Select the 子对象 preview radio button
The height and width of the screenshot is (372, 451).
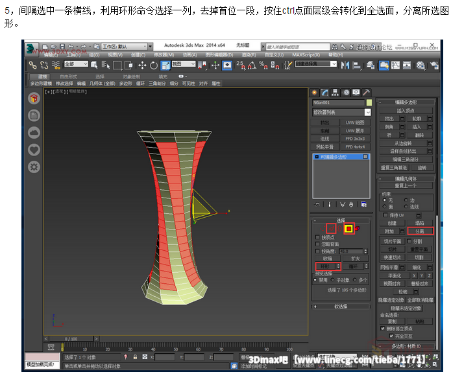tap(332, 280)
